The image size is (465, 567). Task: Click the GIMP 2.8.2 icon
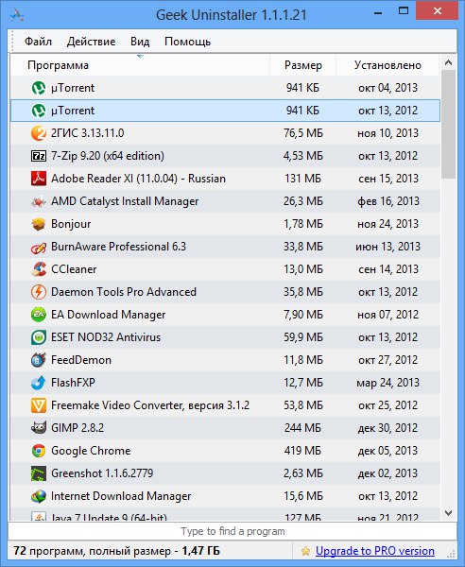coord(39,428)
